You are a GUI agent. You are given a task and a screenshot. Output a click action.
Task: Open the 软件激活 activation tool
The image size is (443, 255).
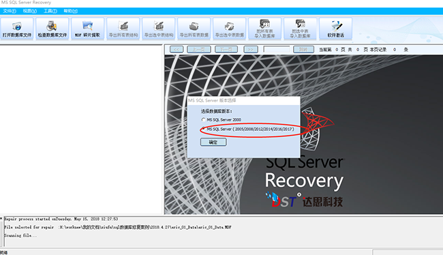pos(335,29)
